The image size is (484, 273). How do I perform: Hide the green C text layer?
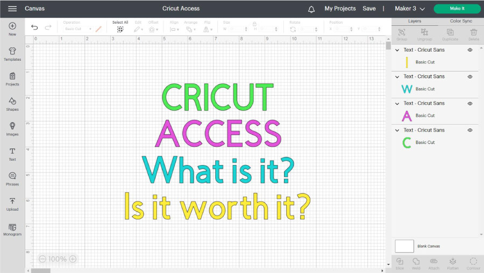click(469, 130)
